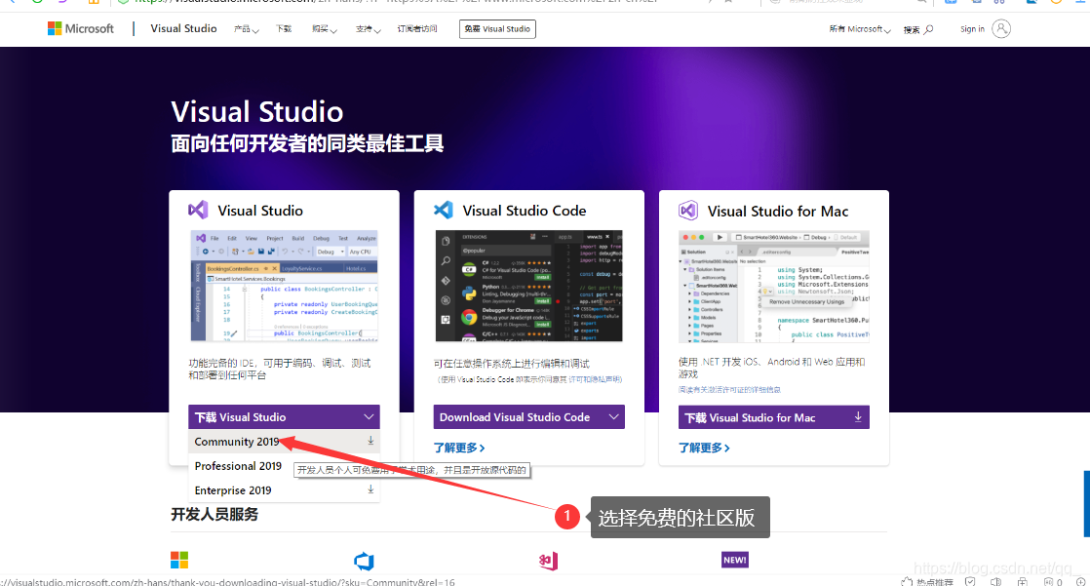Click the 面向任何开发者的同类最佳工具 tagline
The image size is (1090, 586).
click(x=307, y=144)
